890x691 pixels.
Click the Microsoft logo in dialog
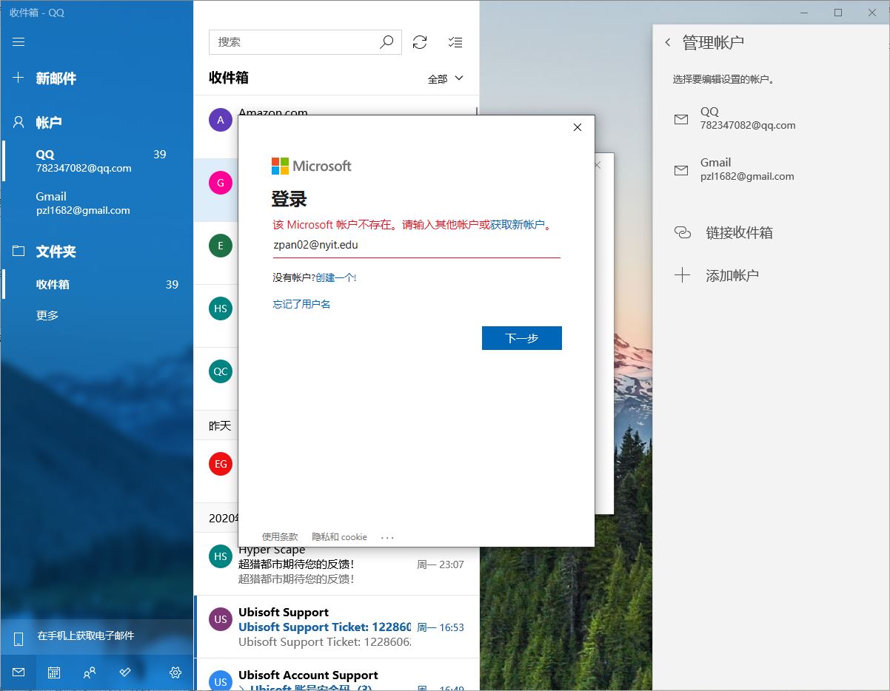[x=312, y=166]
